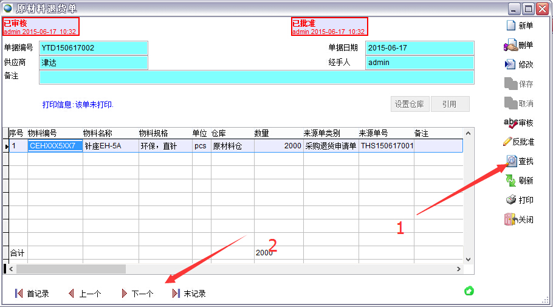Click the 备注 remarks input field
Viewport: 553px width, 307px height.
[x=256, y=77]
